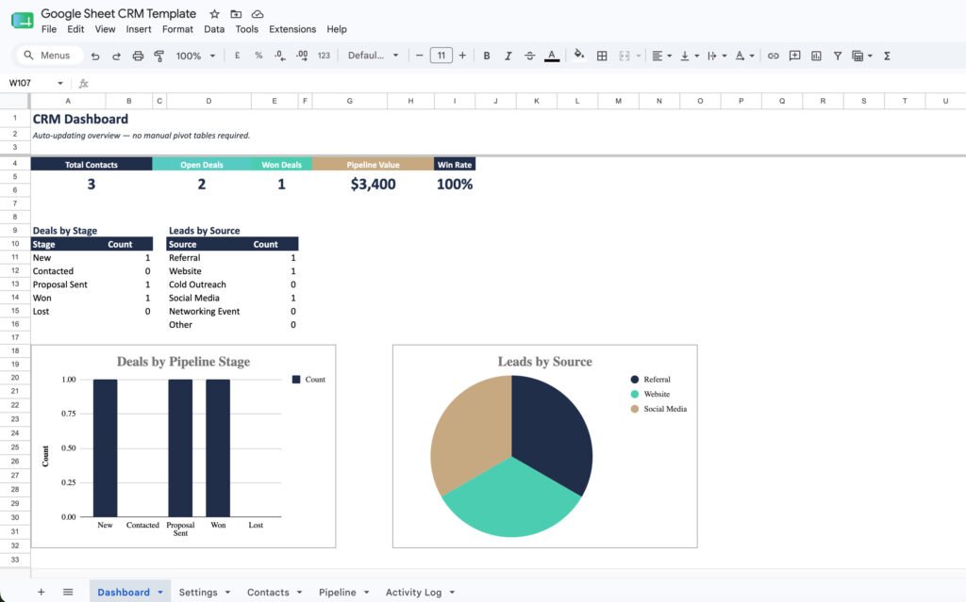Open the Insert menu
The image size is (966, 602).
click(x=139, y=29)
